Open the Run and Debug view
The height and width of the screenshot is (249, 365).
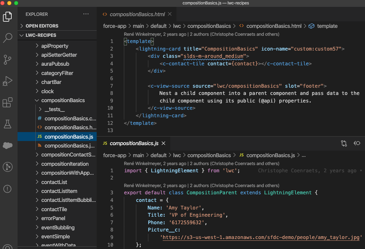coord(8,81)
